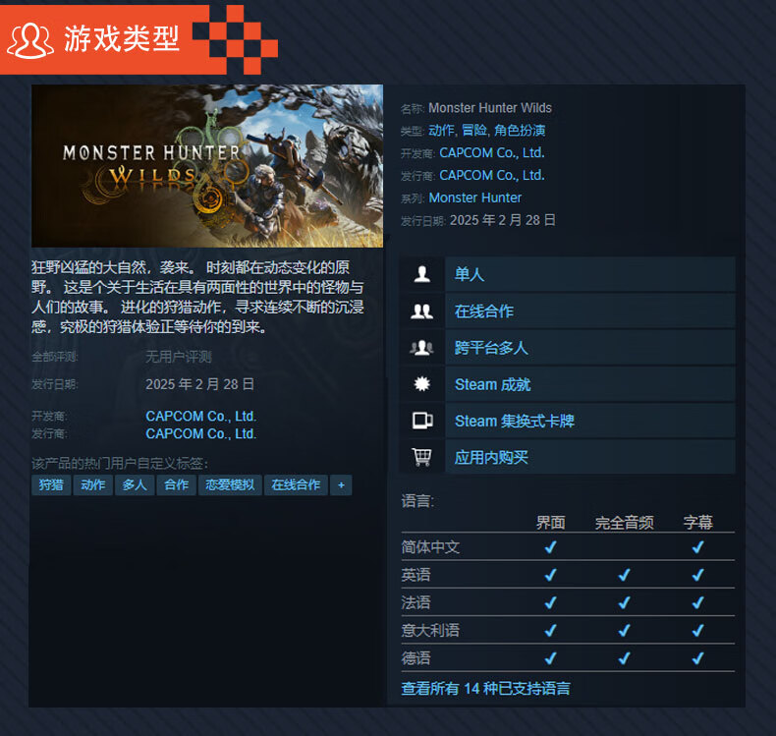Open CAPCOM publisher link in the details panel
Viewport: 776px width, 736px height.
point(492,175)
